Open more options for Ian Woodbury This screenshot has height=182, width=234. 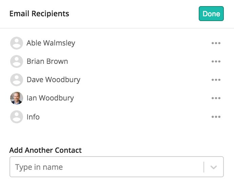point(216,98)
